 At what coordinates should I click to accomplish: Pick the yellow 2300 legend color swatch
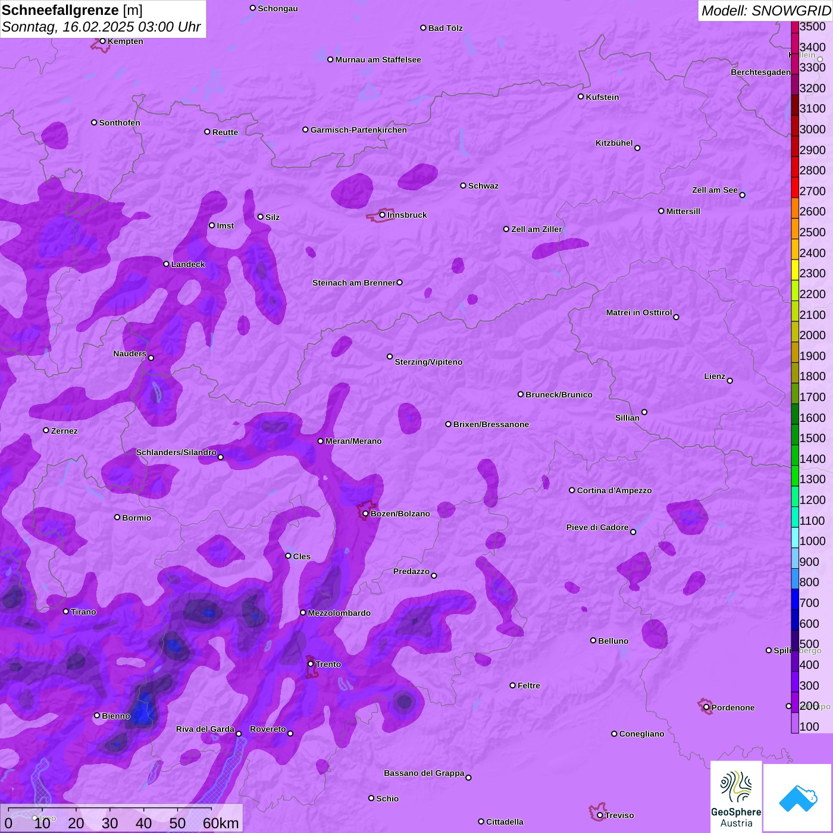tap(795, 270)
